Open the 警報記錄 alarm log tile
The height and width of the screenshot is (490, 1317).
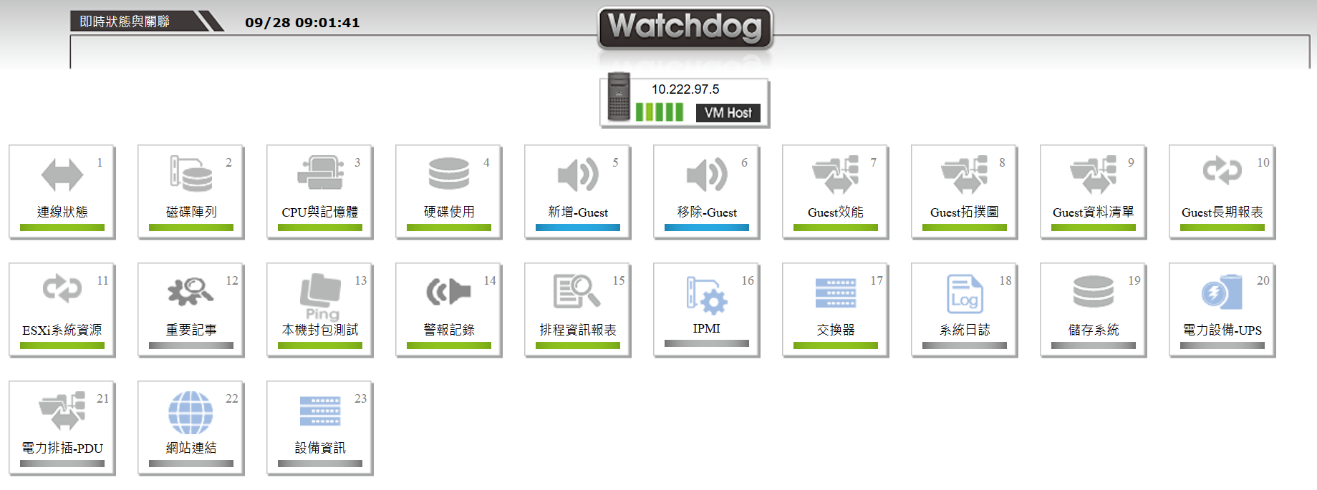[449, 310]
